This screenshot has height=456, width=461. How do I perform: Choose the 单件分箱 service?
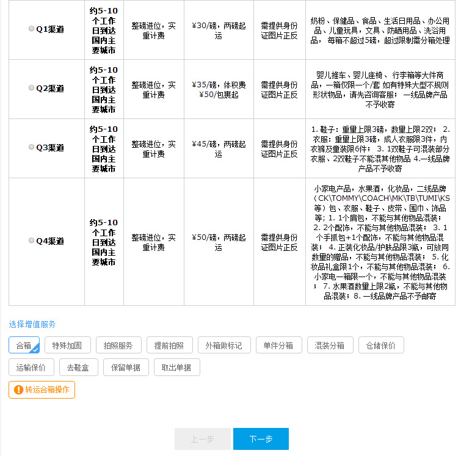pyautogui.click(x=278, y=345)
